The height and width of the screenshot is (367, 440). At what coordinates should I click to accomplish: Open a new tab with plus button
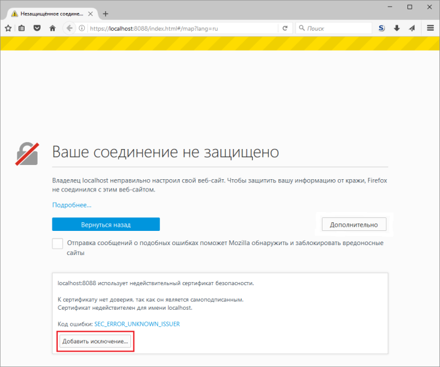pyautogui.click(x=105, y=14)
